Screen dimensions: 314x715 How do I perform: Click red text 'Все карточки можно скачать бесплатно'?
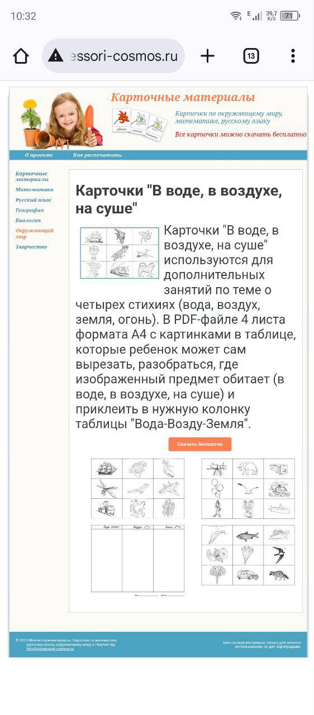coord(241,135)
